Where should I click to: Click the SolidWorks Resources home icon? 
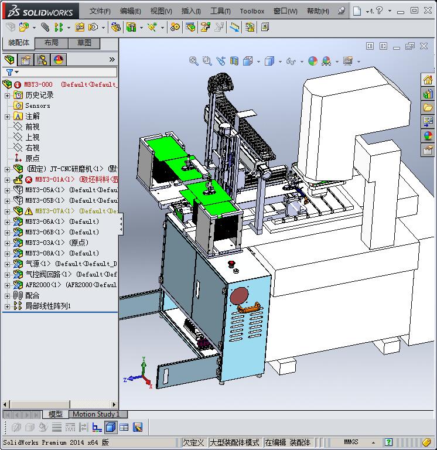point(428,80)
